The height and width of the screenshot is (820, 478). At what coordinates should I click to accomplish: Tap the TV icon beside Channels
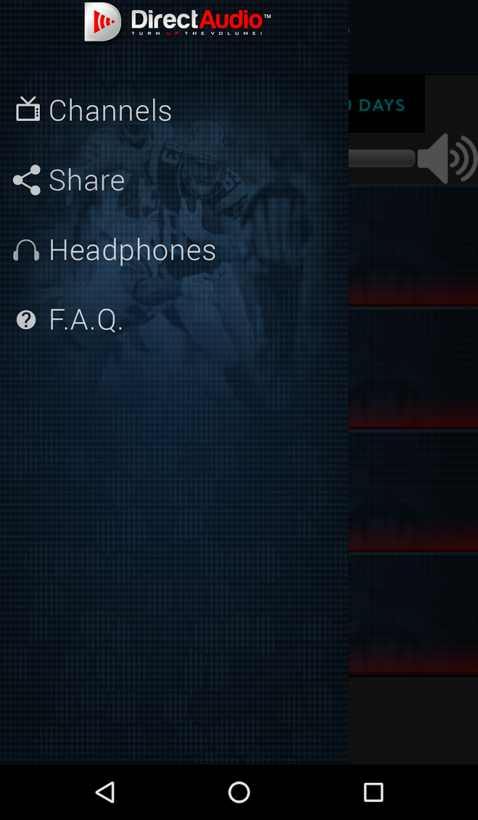point(28,109)
